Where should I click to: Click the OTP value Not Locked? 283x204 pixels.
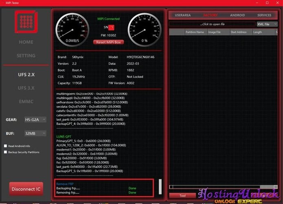coord(135,77)
